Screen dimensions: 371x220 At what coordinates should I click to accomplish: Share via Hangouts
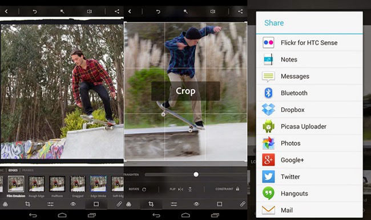point(309,194)
